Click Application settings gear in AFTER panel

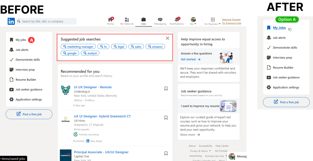[x=269, y=87]
